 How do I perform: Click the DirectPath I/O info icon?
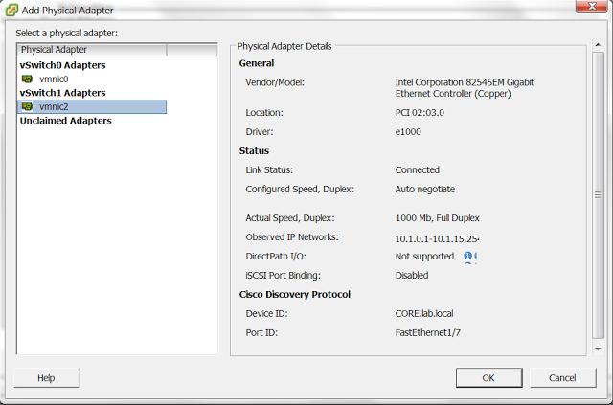(x=467, y=256)
